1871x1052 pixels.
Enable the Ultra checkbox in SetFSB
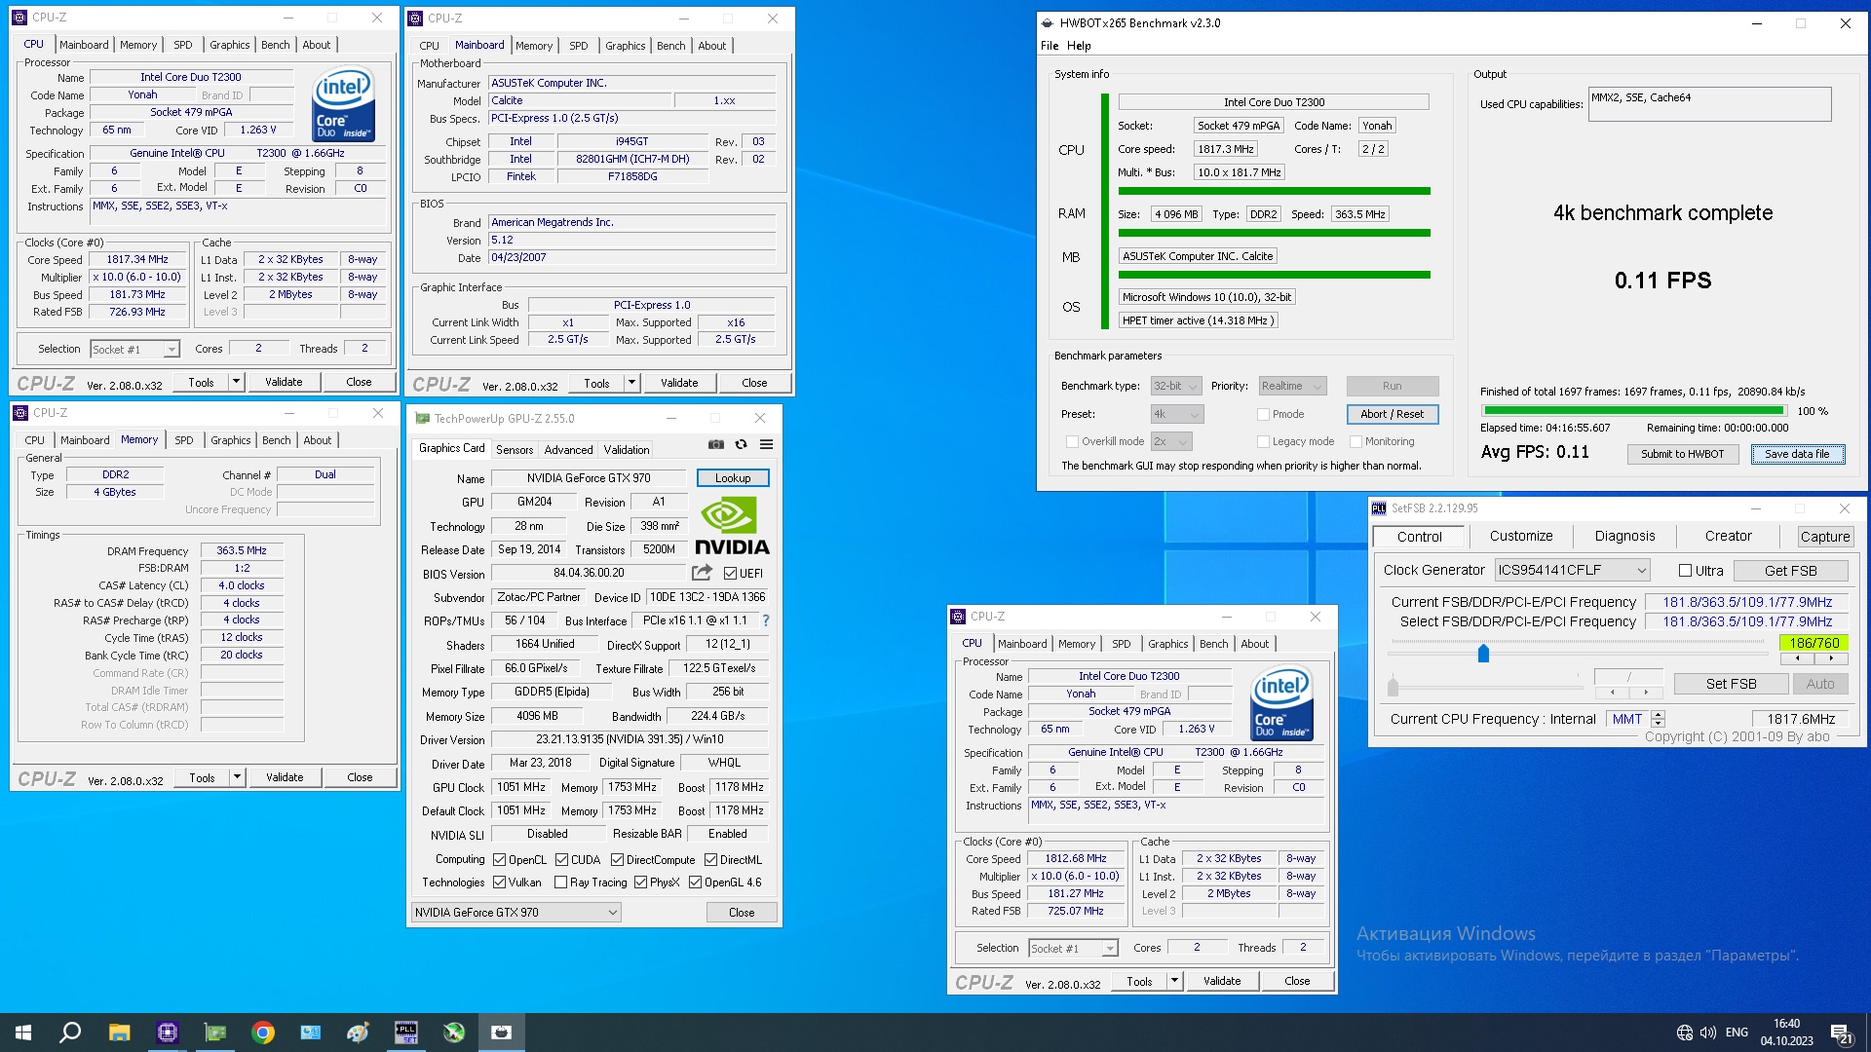coord(1685,571)
